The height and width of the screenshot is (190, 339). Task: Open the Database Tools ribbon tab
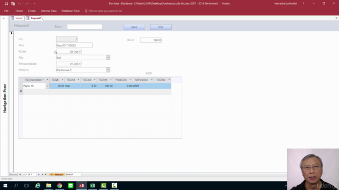tap(70, 11)
